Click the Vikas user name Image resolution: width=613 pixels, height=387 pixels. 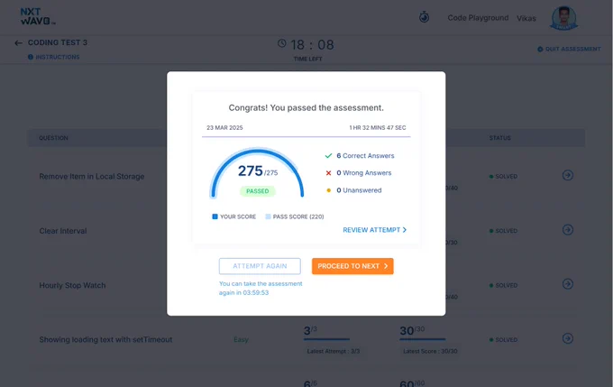pos(526,18)
